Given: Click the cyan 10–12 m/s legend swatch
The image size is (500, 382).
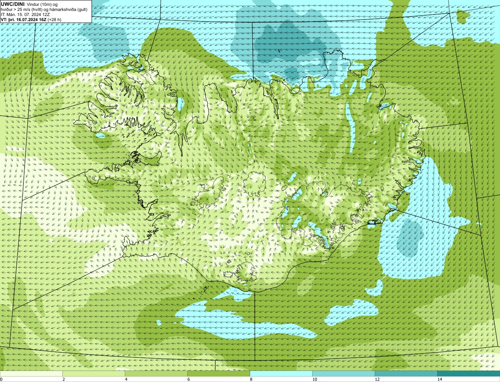Looking at the screenshot, I should pyautogui.click(x=344, y=374).
